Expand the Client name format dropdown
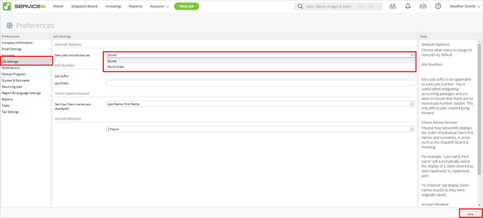 coord(260,104)
